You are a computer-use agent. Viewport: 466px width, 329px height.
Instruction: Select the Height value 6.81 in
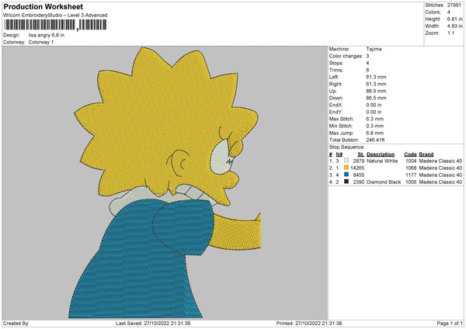(x=454, y=19)
